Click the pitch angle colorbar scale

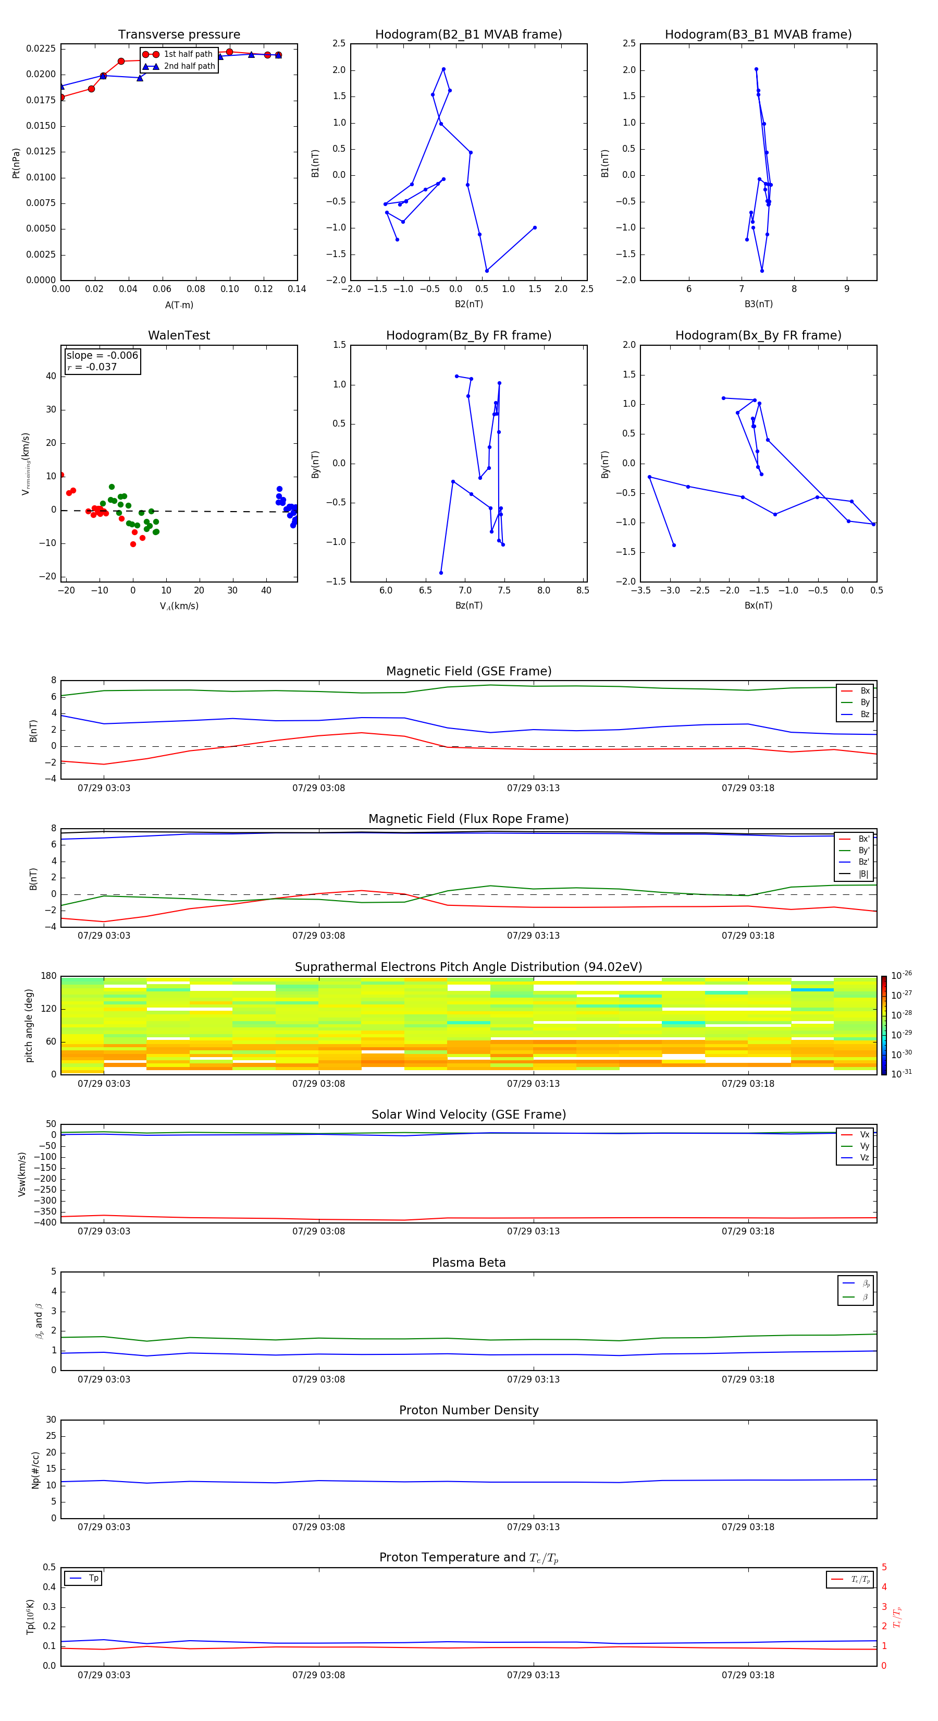[x=884, y=1025]
